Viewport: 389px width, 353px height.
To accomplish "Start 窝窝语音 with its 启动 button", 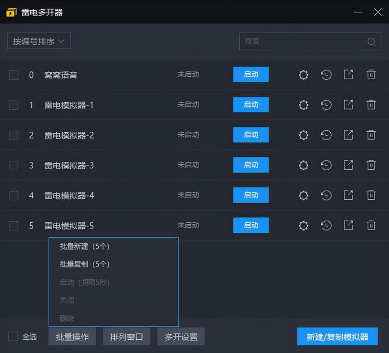I will (251, 75).
